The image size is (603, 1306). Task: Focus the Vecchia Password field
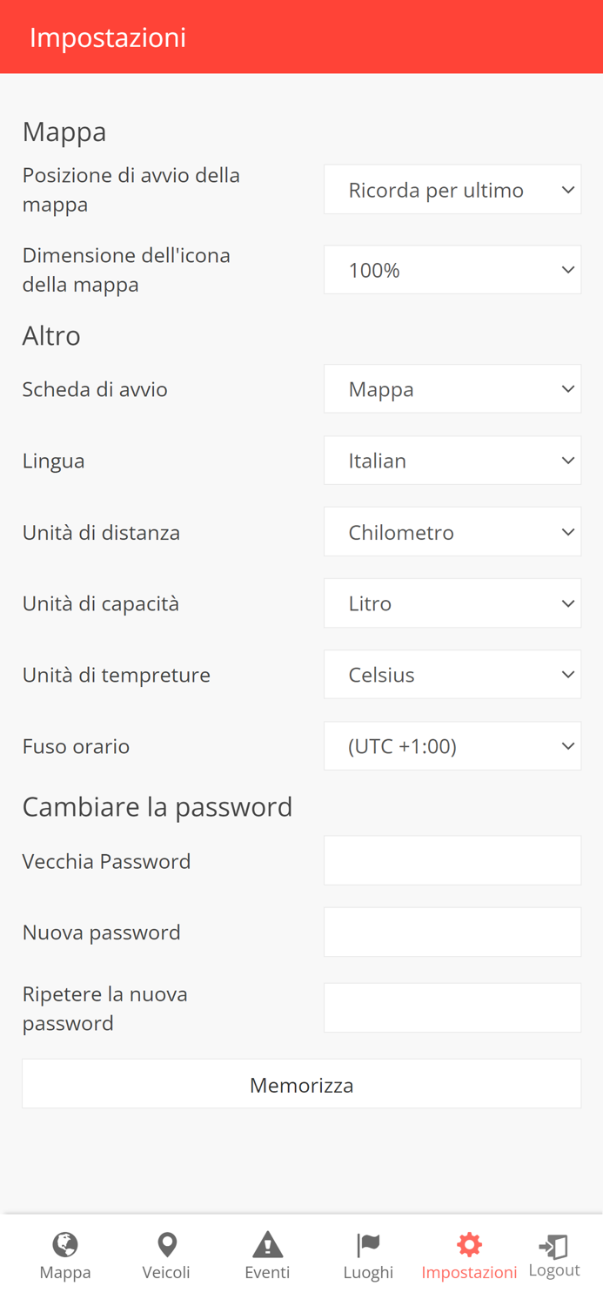[452, 860]
